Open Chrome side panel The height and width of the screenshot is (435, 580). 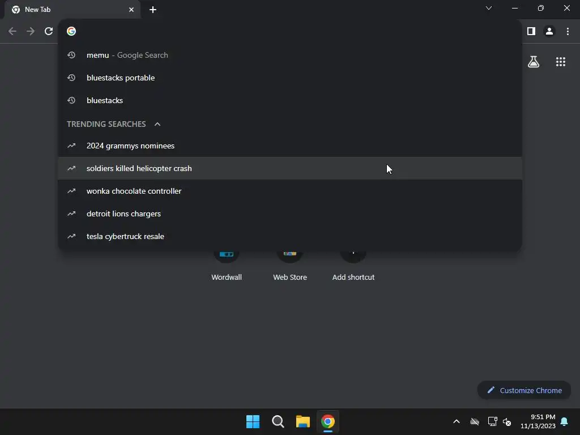(x=531, y=32)
